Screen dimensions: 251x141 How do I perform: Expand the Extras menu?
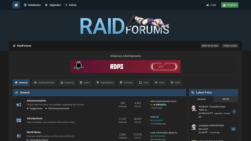[71, 5]
